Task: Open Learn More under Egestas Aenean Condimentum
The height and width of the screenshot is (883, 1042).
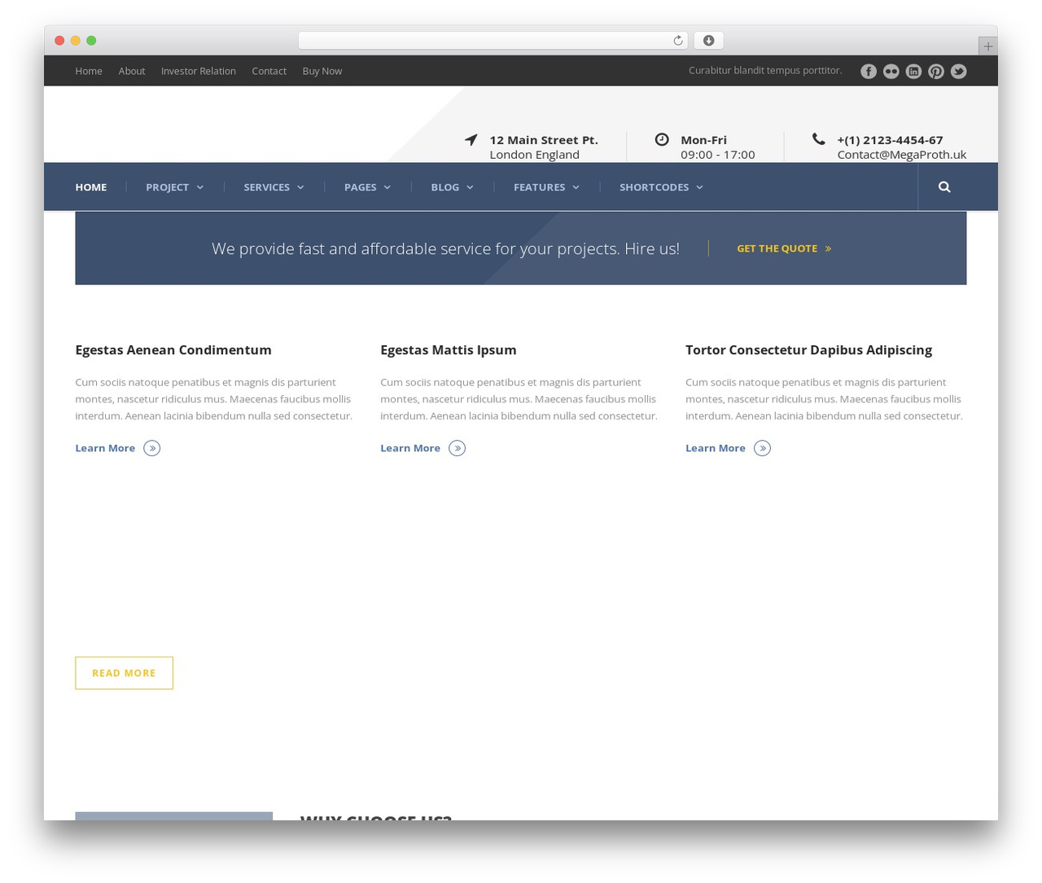Action: point(105,448)
